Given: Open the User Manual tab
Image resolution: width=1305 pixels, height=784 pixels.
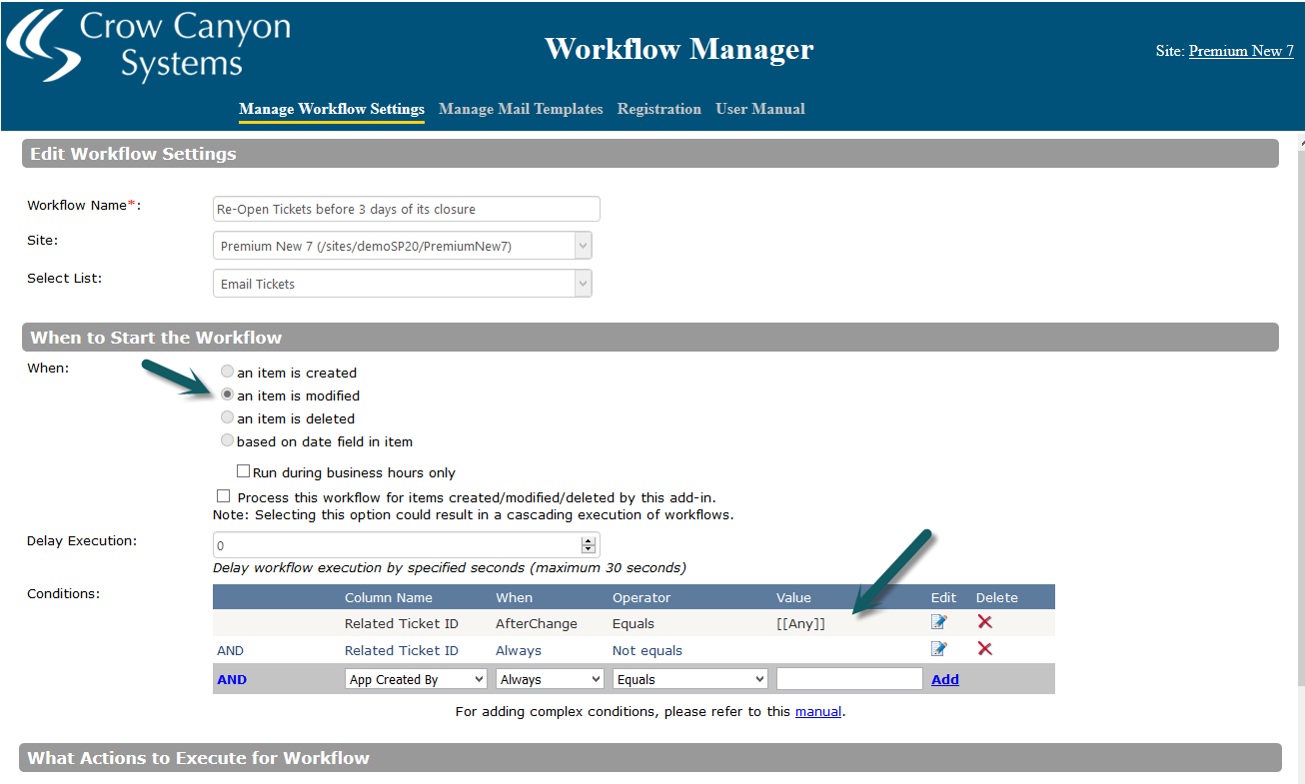Looking at the screenshot, I should coord(760,109).
